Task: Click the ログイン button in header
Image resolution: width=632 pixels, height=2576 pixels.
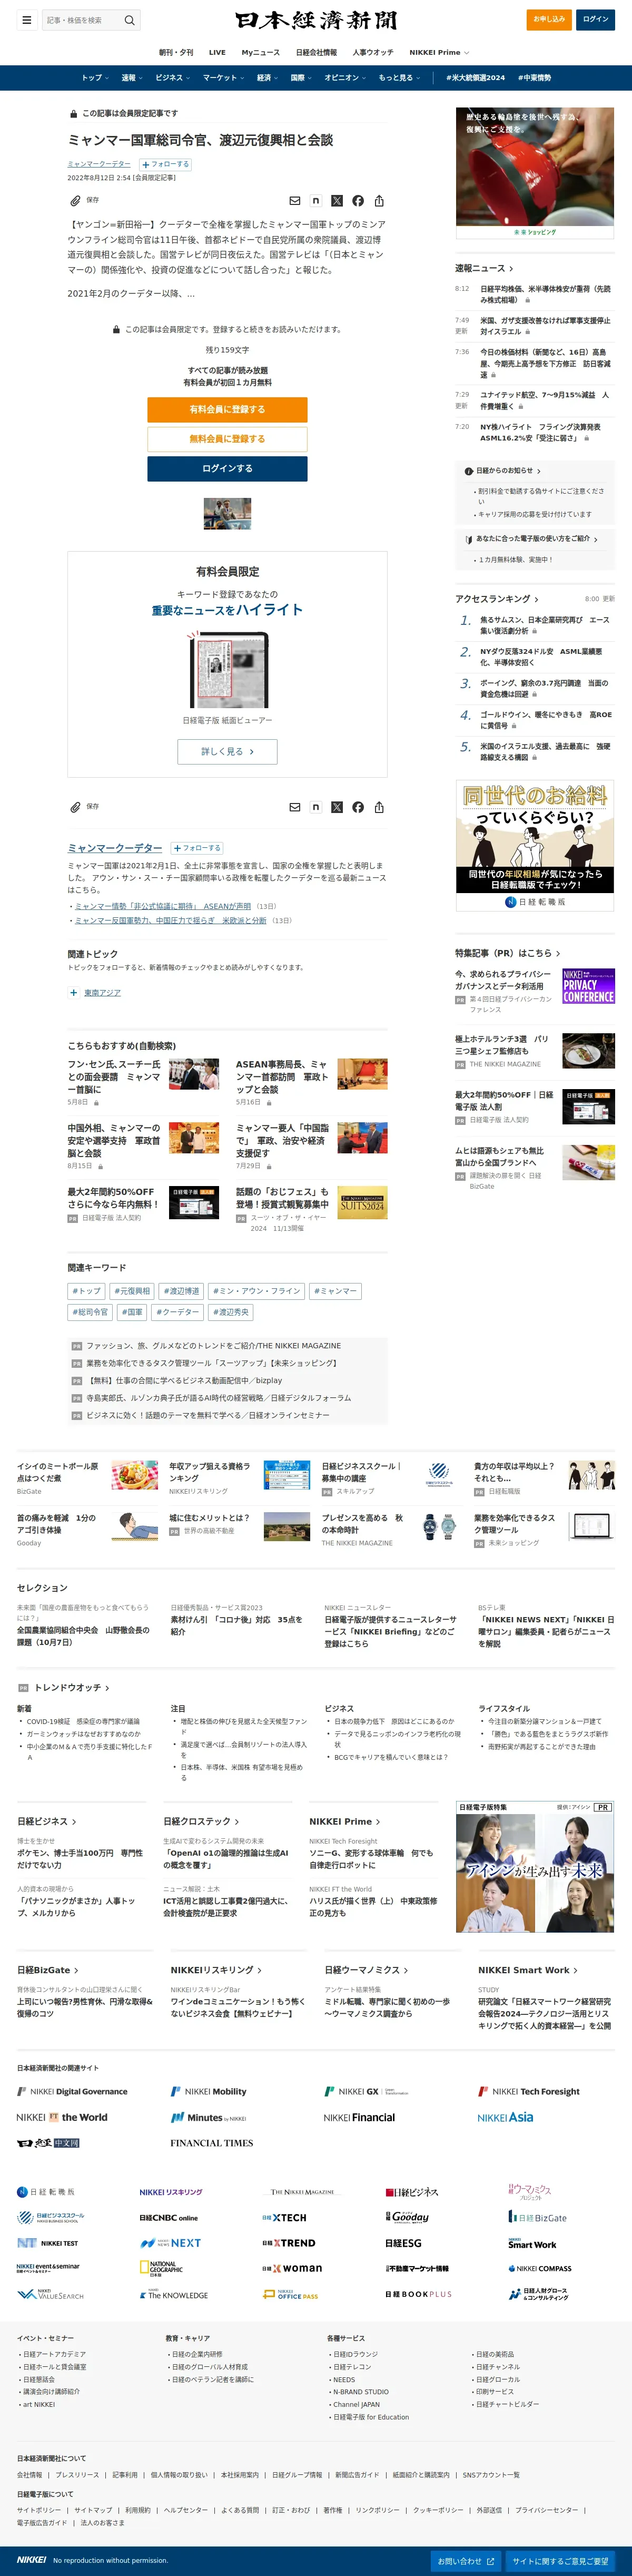Action: [595, 19]
